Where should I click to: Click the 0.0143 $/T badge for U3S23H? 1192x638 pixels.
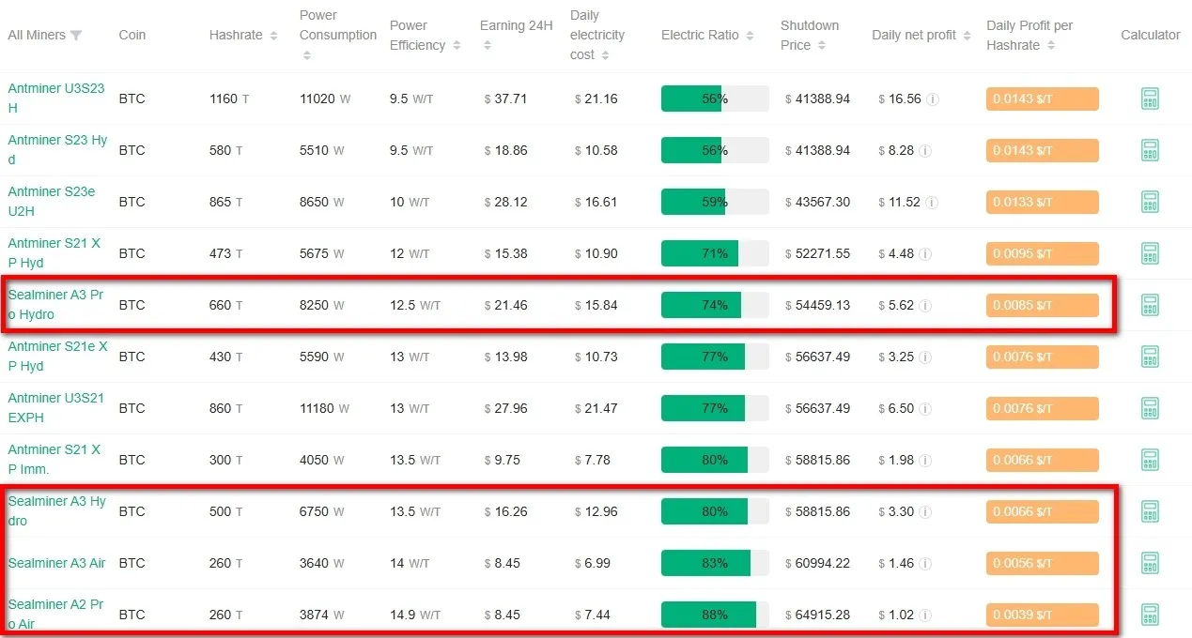[1042, 99]
